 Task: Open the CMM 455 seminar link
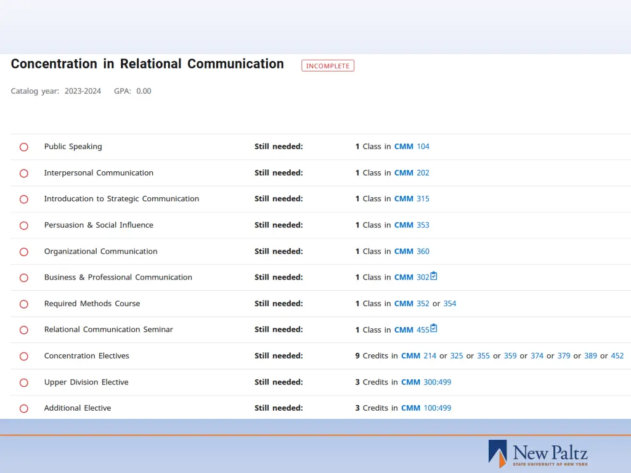[x=412, y=330]
